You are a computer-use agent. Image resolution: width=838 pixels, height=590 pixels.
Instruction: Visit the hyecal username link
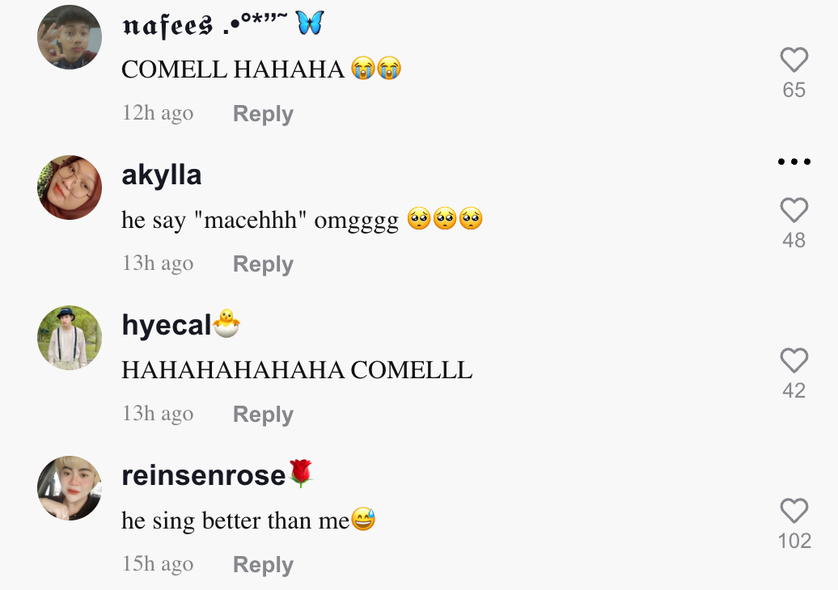[x=167, y=326]
